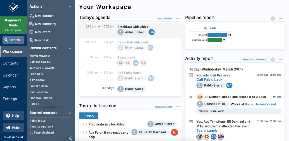Open Diane Wallis birthday contact chip
This screenshot has height=141, width=289.
coord(132,89)
